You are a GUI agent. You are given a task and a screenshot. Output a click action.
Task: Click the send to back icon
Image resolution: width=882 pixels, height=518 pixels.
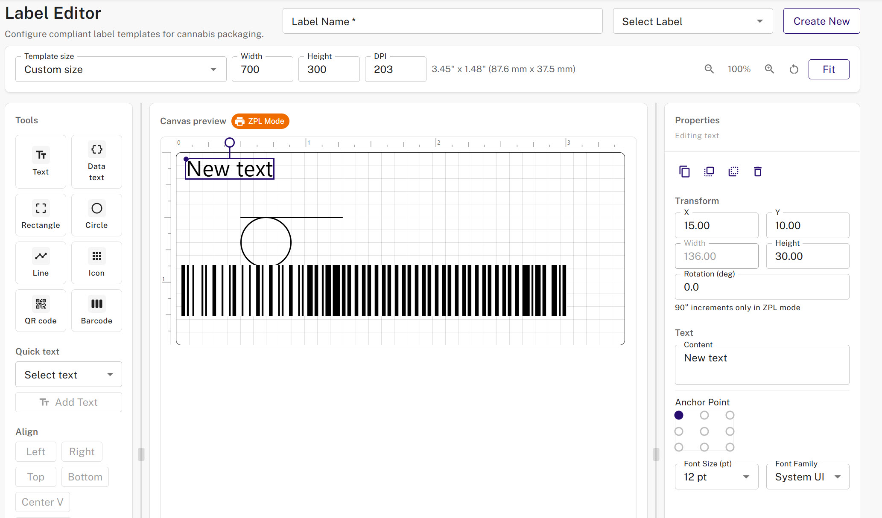(733, 172)
